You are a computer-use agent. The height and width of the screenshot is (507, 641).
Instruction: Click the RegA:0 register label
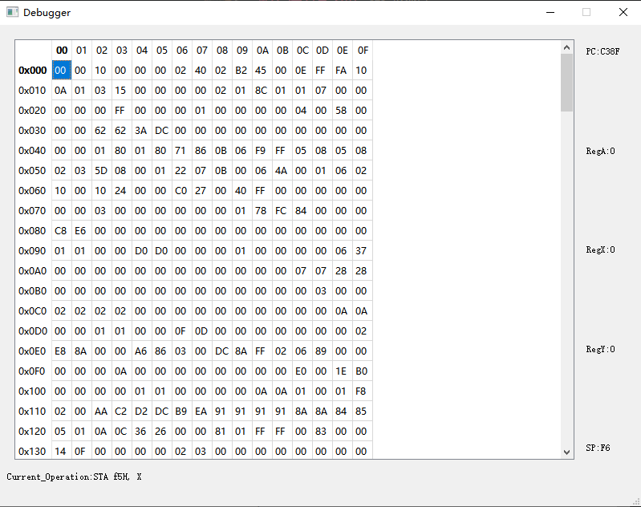tap(601, 151)
